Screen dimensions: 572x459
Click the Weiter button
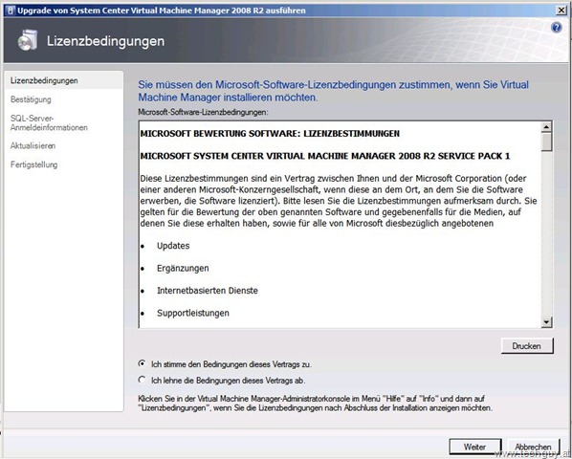(475, 447)
